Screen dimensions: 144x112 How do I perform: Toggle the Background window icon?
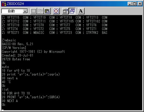(72, 11)
